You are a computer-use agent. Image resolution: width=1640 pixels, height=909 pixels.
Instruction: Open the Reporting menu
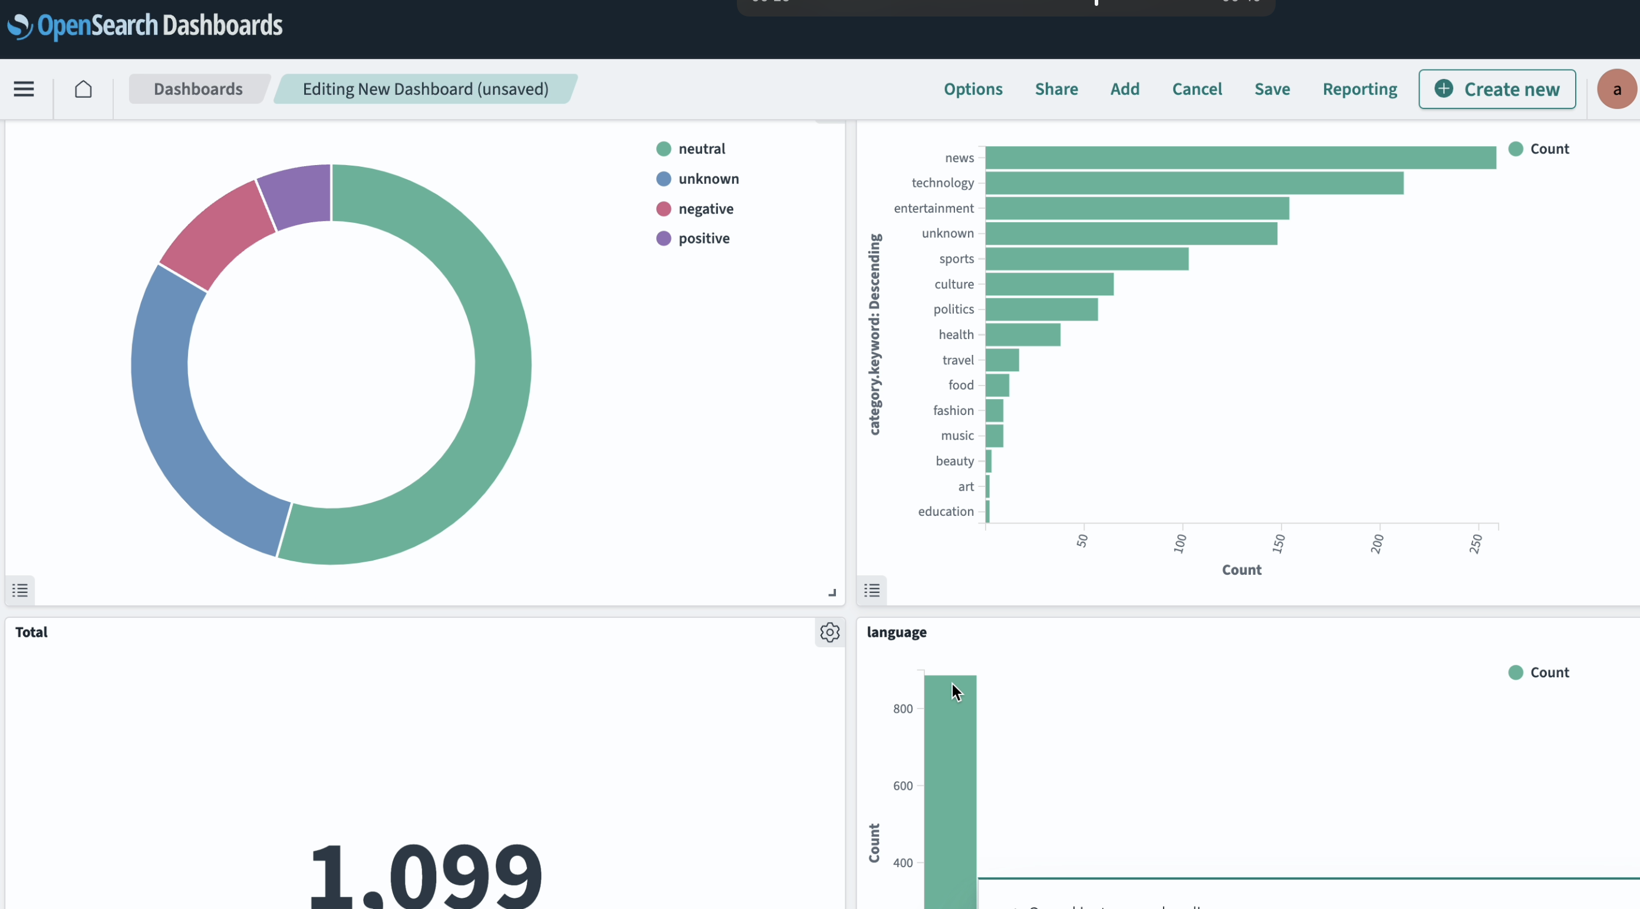(x=1359, y=89)
